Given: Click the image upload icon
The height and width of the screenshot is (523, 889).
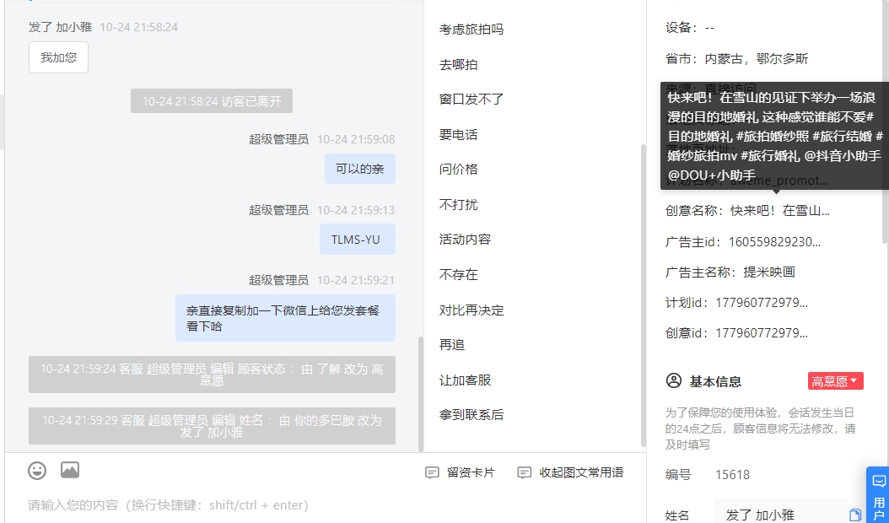Looking at the screenshot, I should pyautogui.click(x=70, y=470).
